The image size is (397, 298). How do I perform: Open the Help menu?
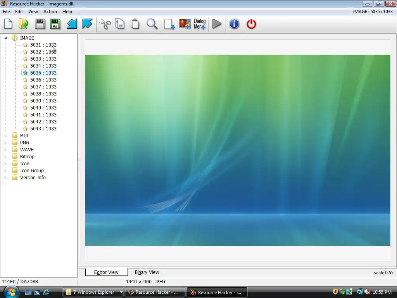67,12
